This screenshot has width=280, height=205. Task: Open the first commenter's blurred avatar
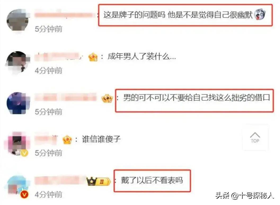pos(17,20)
